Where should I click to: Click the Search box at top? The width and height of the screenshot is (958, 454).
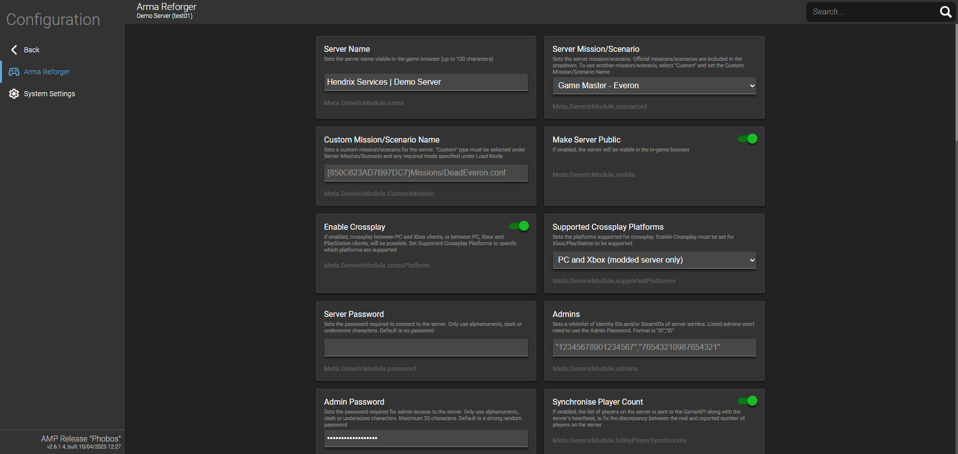click(873, 11)
